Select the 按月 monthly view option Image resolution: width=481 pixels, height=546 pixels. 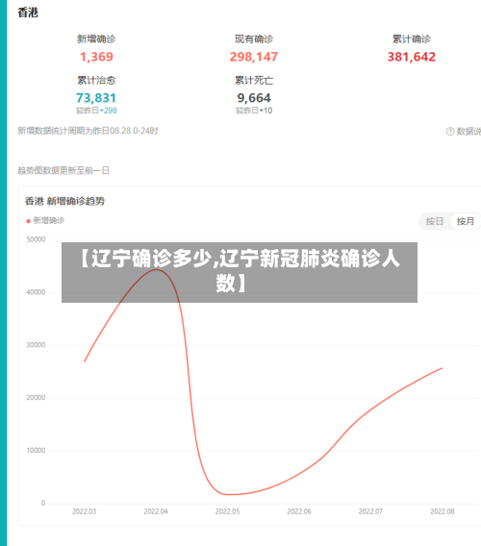tap(466, 221)
